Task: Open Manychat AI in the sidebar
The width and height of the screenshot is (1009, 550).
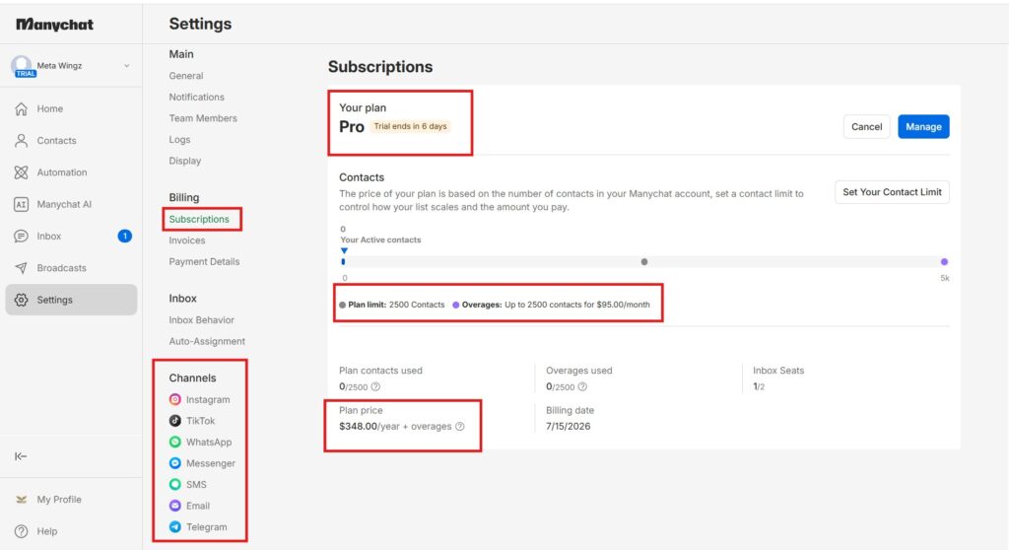Action: point(71,204)
